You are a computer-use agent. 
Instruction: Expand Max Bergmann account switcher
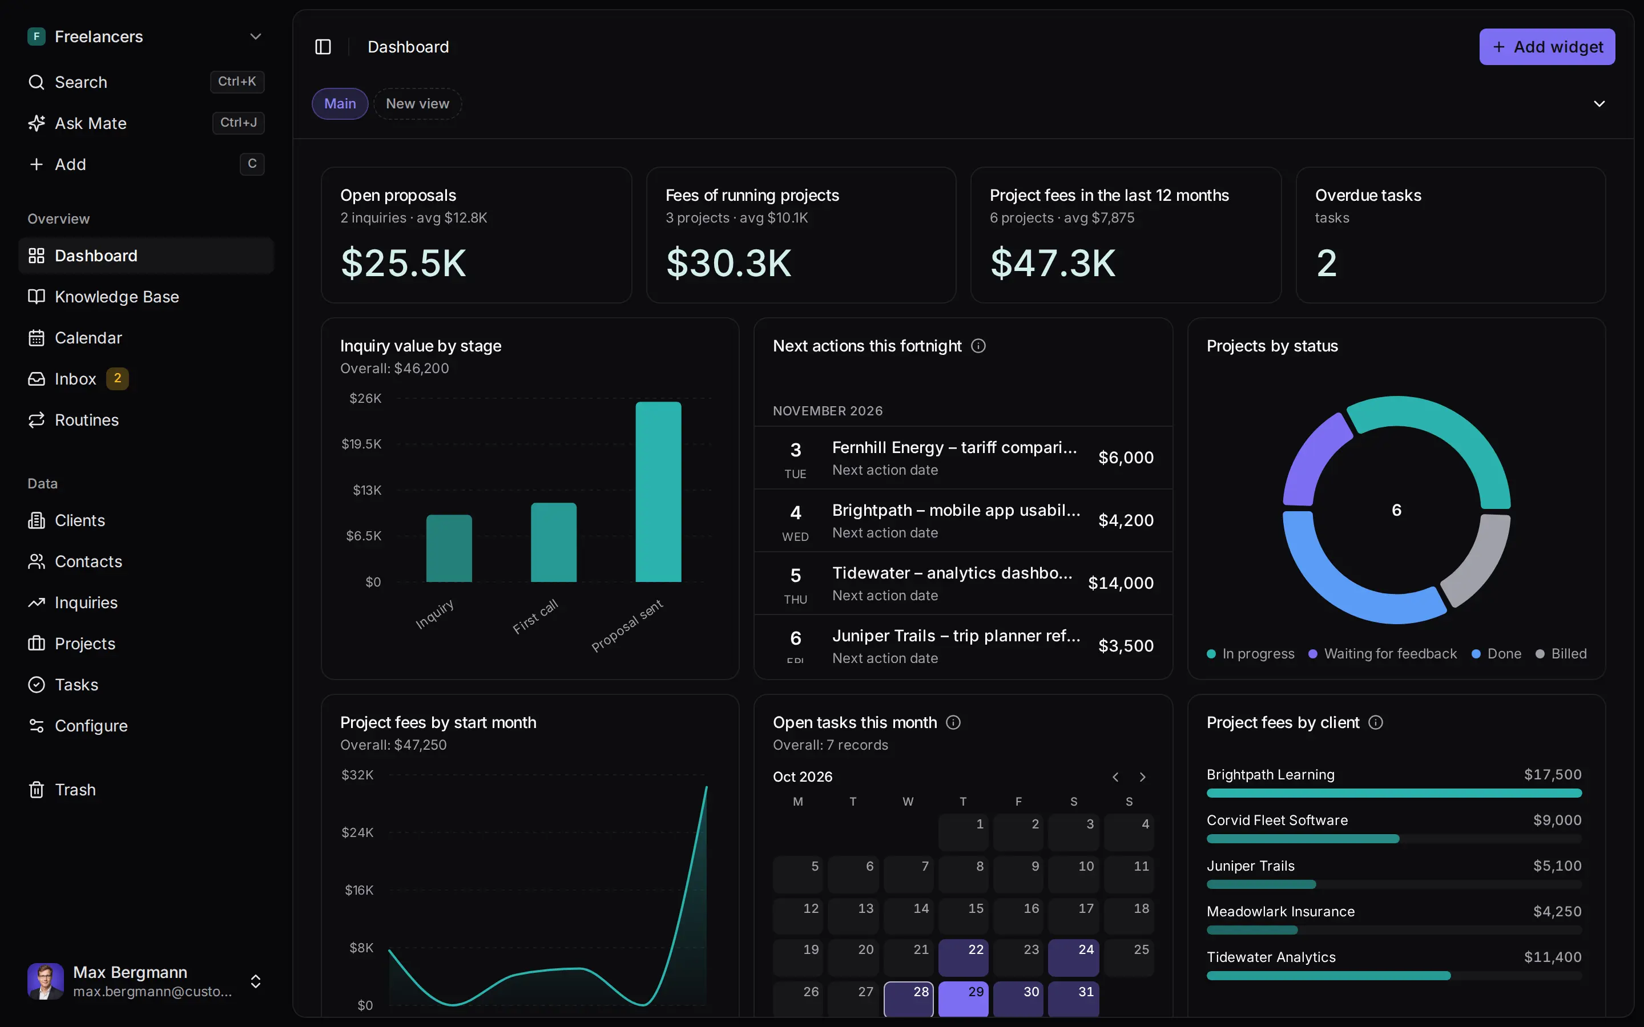pyautogui.click(x=255, y=981)
